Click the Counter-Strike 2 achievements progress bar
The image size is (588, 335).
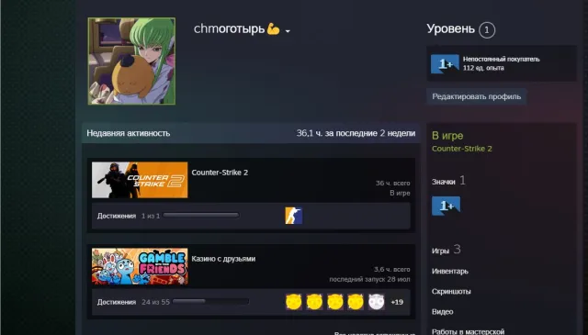(201, 216)
